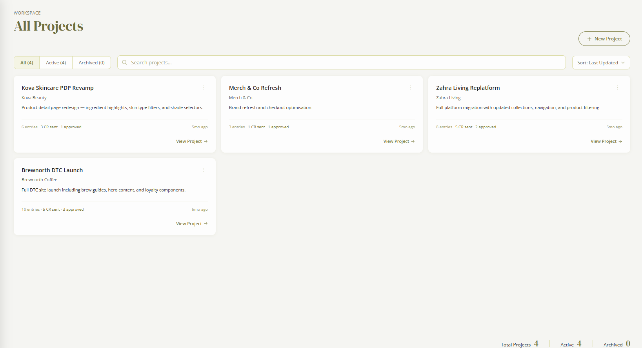
Task: View Project for Merch & Co Refresh
Action: pyautogui.click(x=399, y=141)
